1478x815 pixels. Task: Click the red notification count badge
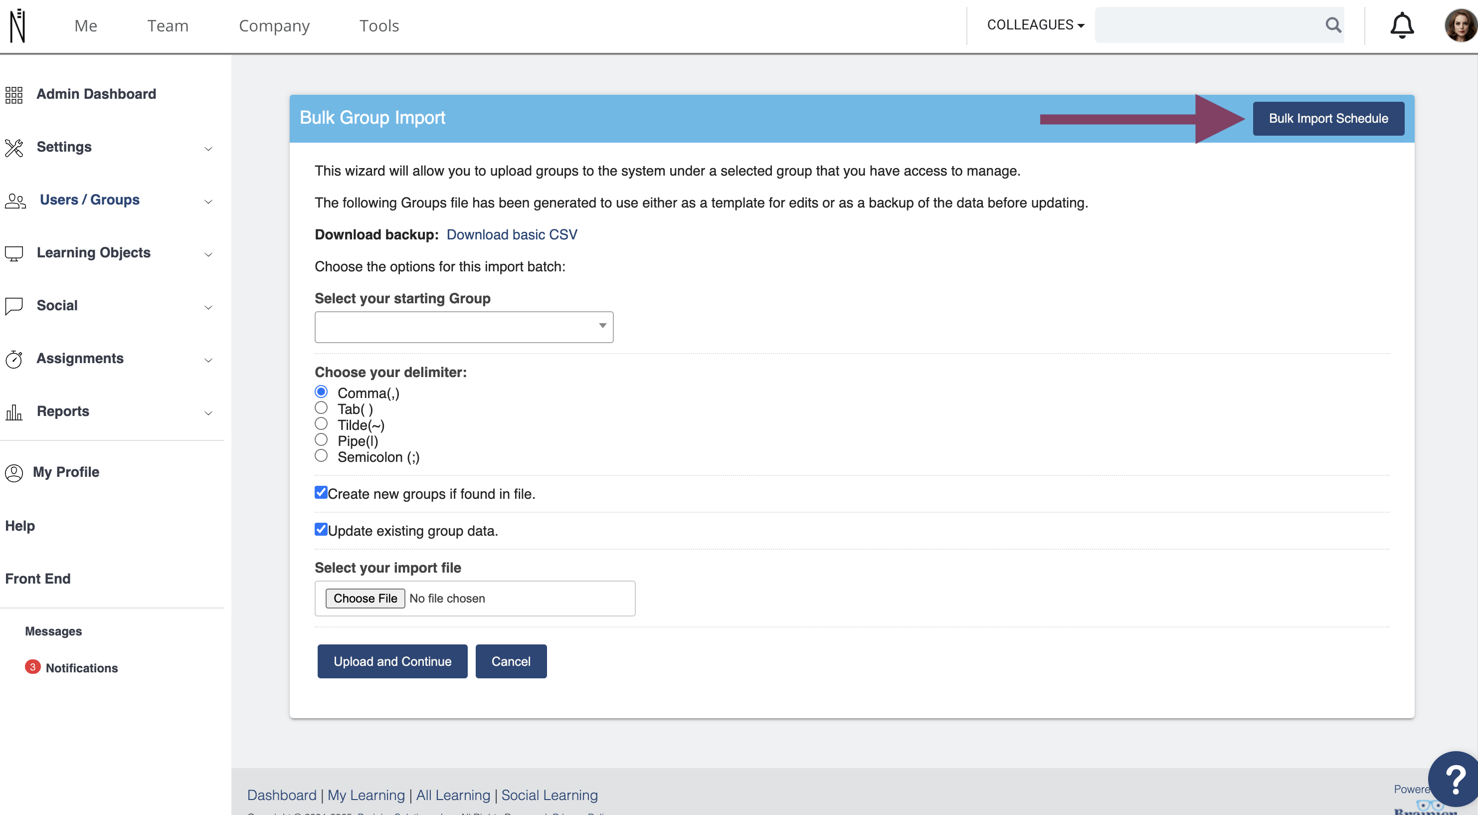33,667
